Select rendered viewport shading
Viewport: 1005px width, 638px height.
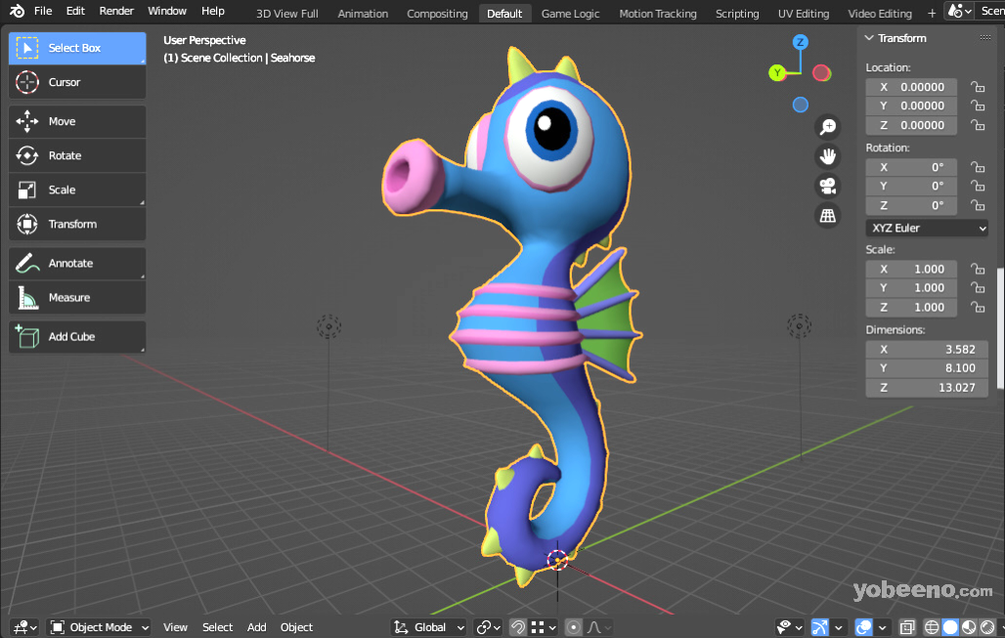click(987, 627)
